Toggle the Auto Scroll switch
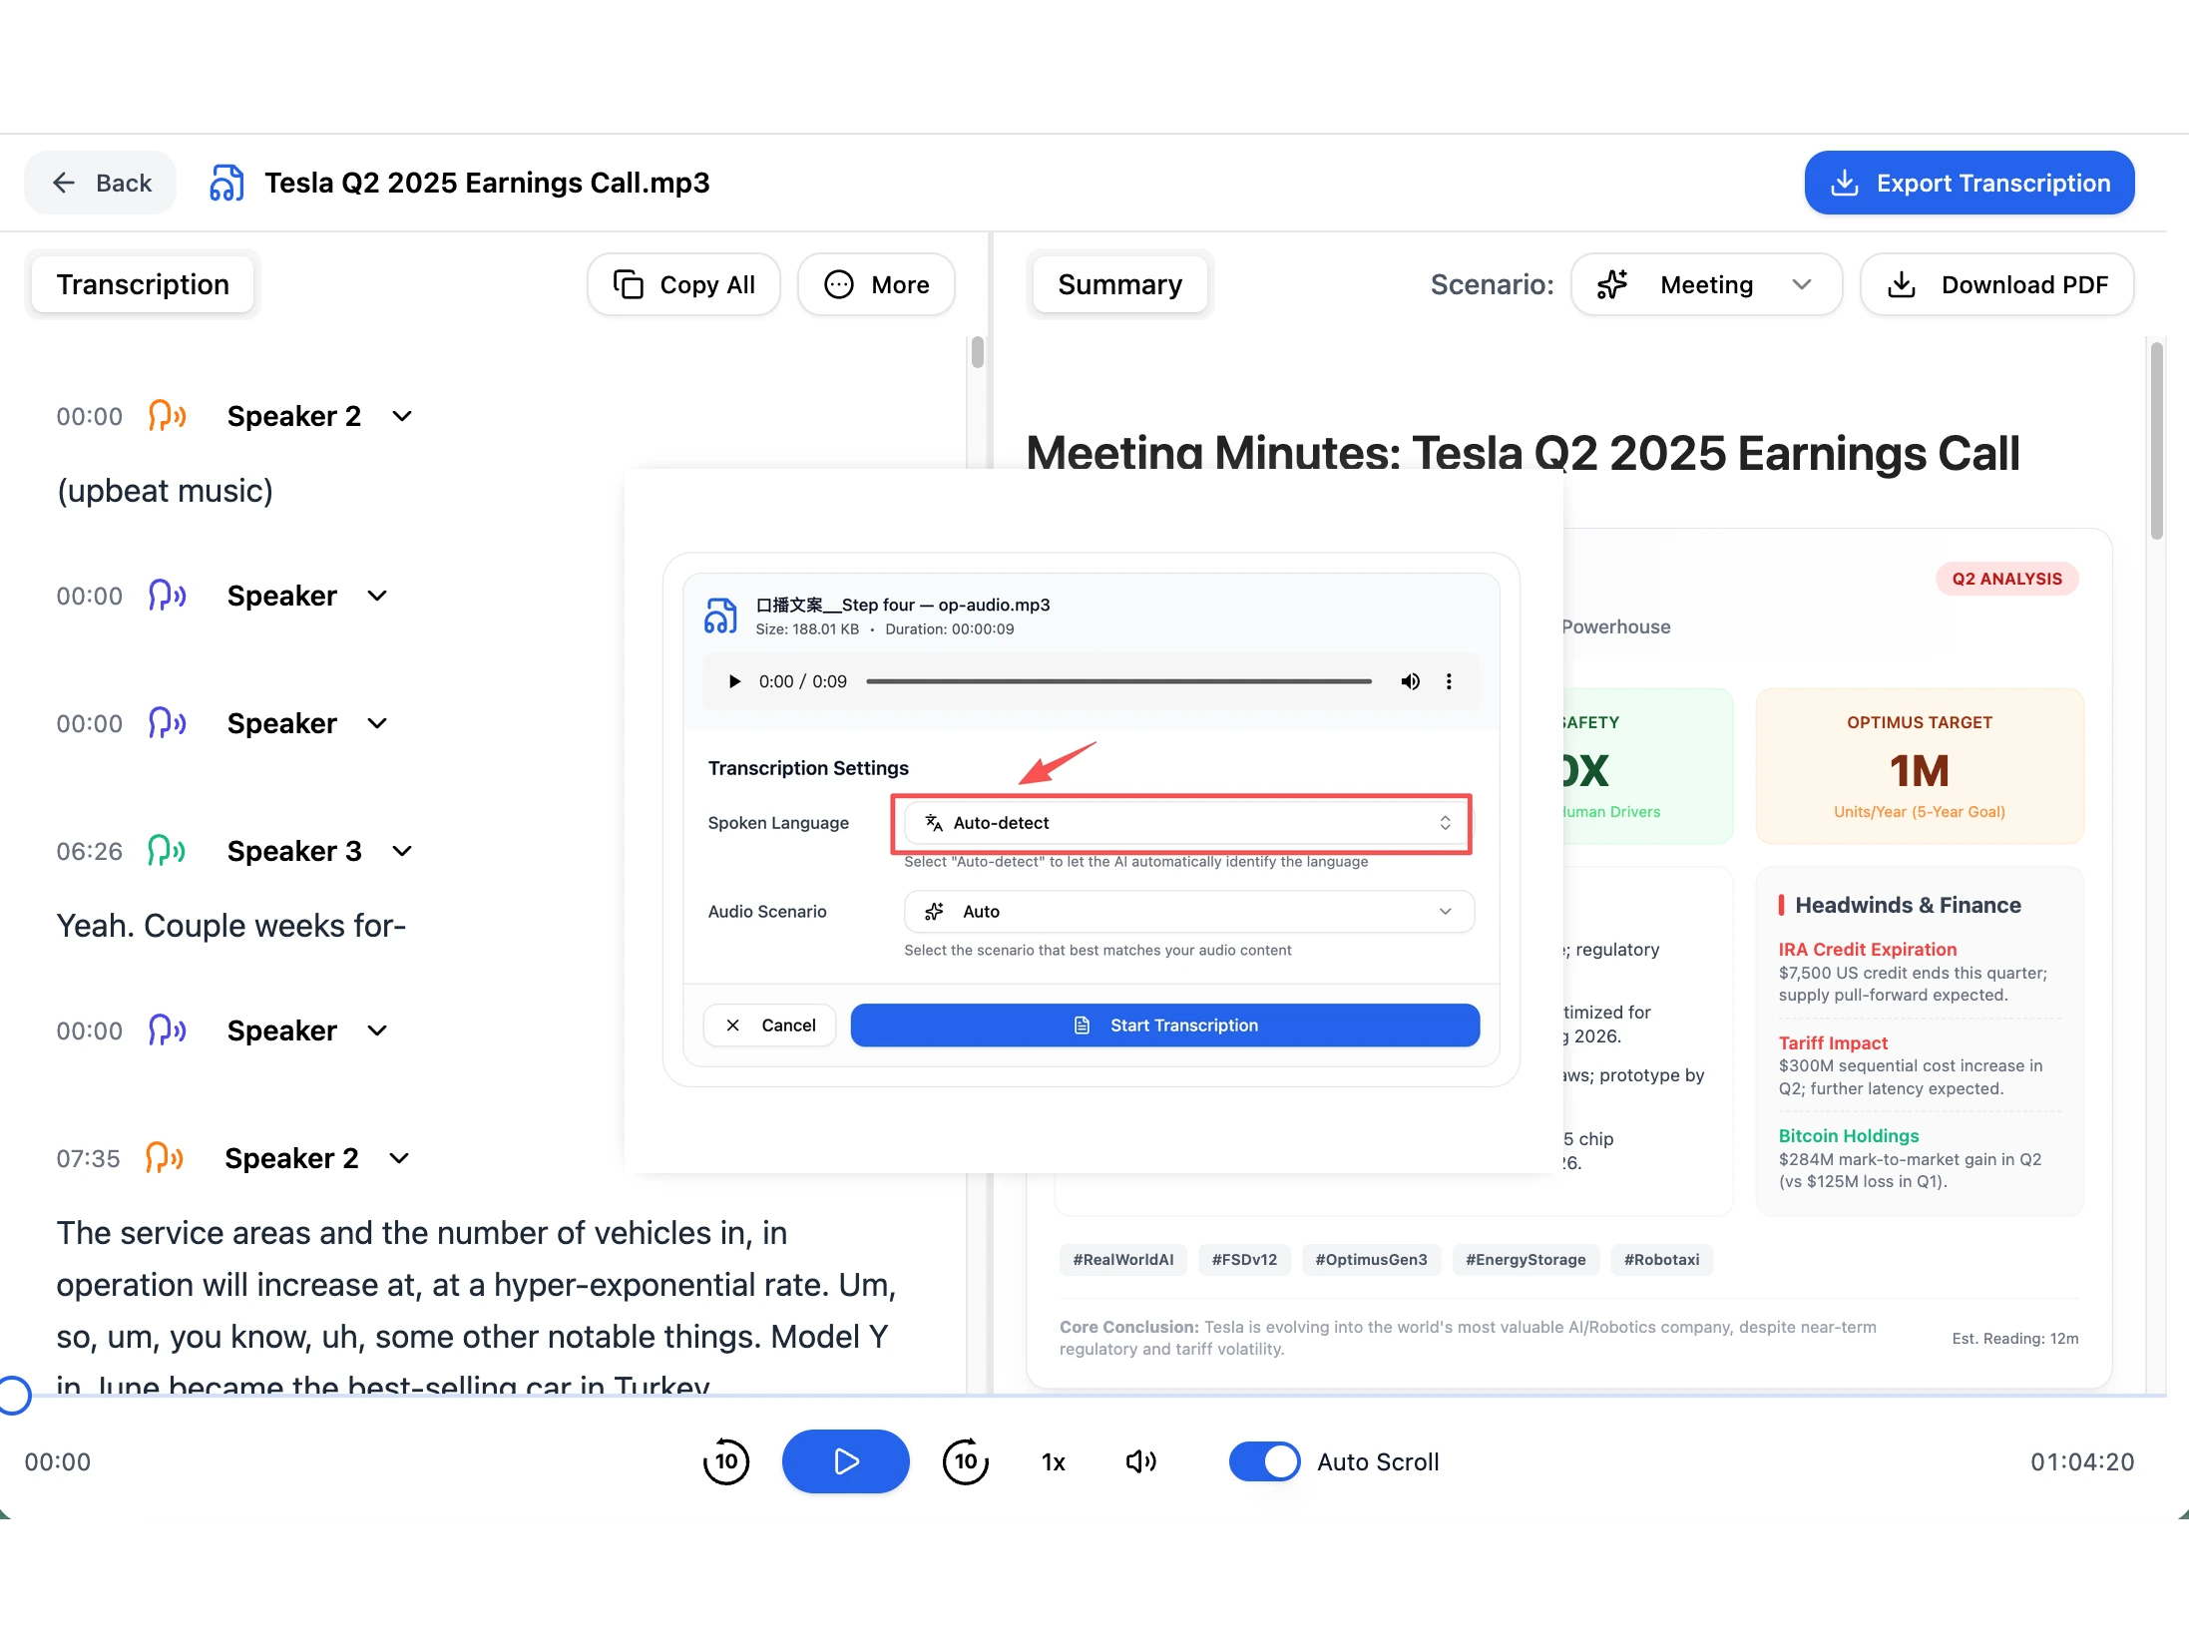 pyautogui.click(x=1264, y=1461)
